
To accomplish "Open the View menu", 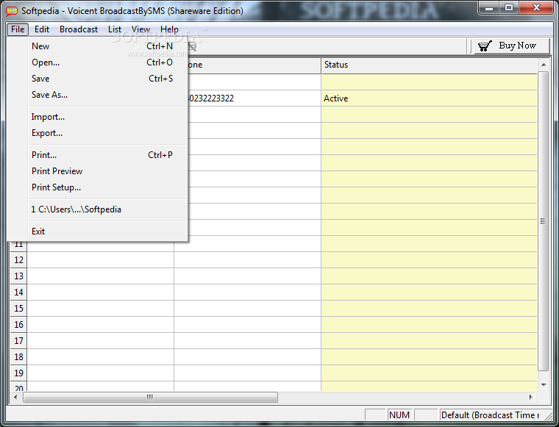I will click(140, 29).
